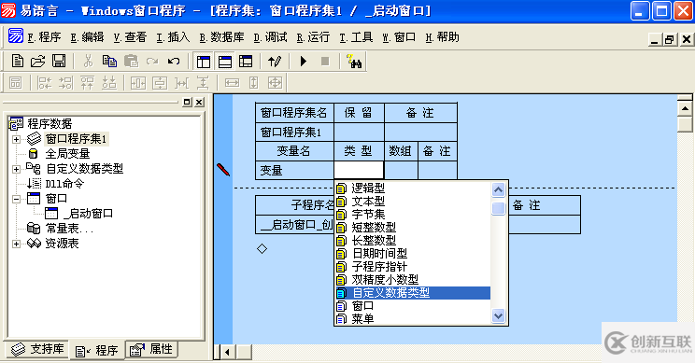Click the align left alignment icon

(44, 83)
